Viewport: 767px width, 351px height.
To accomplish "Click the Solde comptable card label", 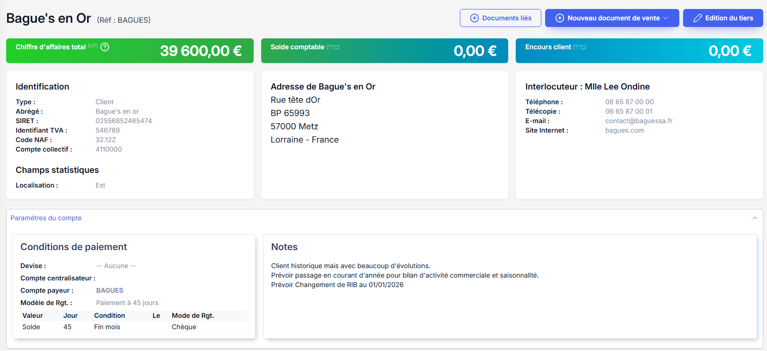I will point(297,47).
